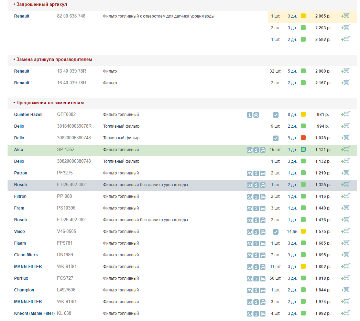Open Champion brand link

(x=24, y=290)
